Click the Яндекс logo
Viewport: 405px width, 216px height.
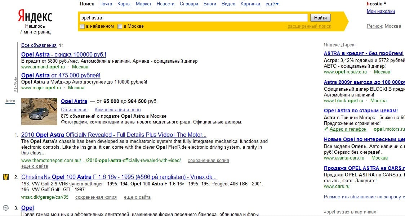tap(35, 17)
